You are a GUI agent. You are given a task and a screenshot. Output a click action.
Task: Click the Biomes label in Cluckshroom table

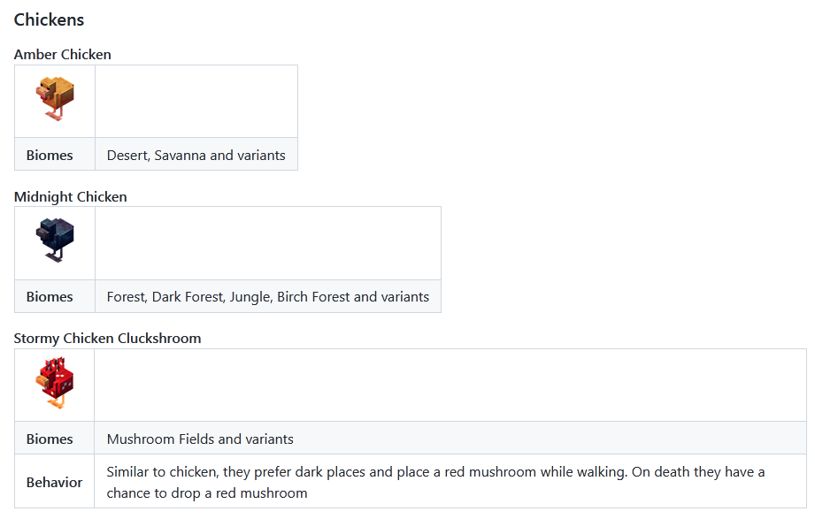[50, 439]
